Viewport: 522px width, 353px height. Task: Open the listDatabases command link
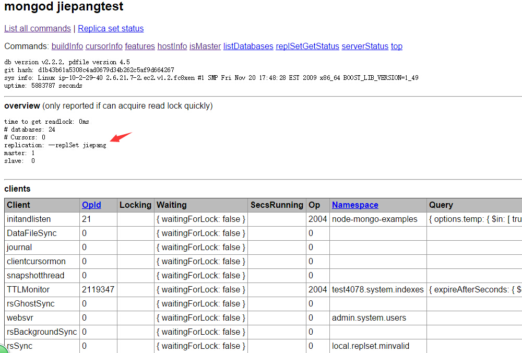pyautogui.click(x=248, y=46)
